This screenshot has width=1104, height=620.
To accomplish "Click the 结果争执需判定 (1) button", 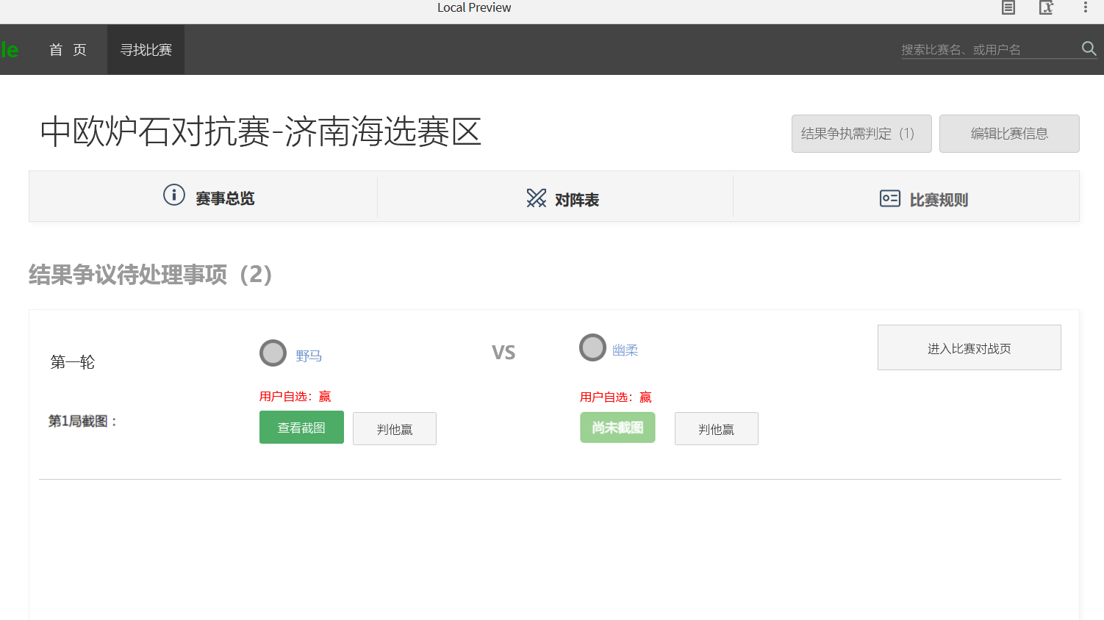I will pos(861,134).
